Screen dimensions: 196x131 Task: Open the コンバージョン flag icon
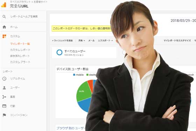4,115
